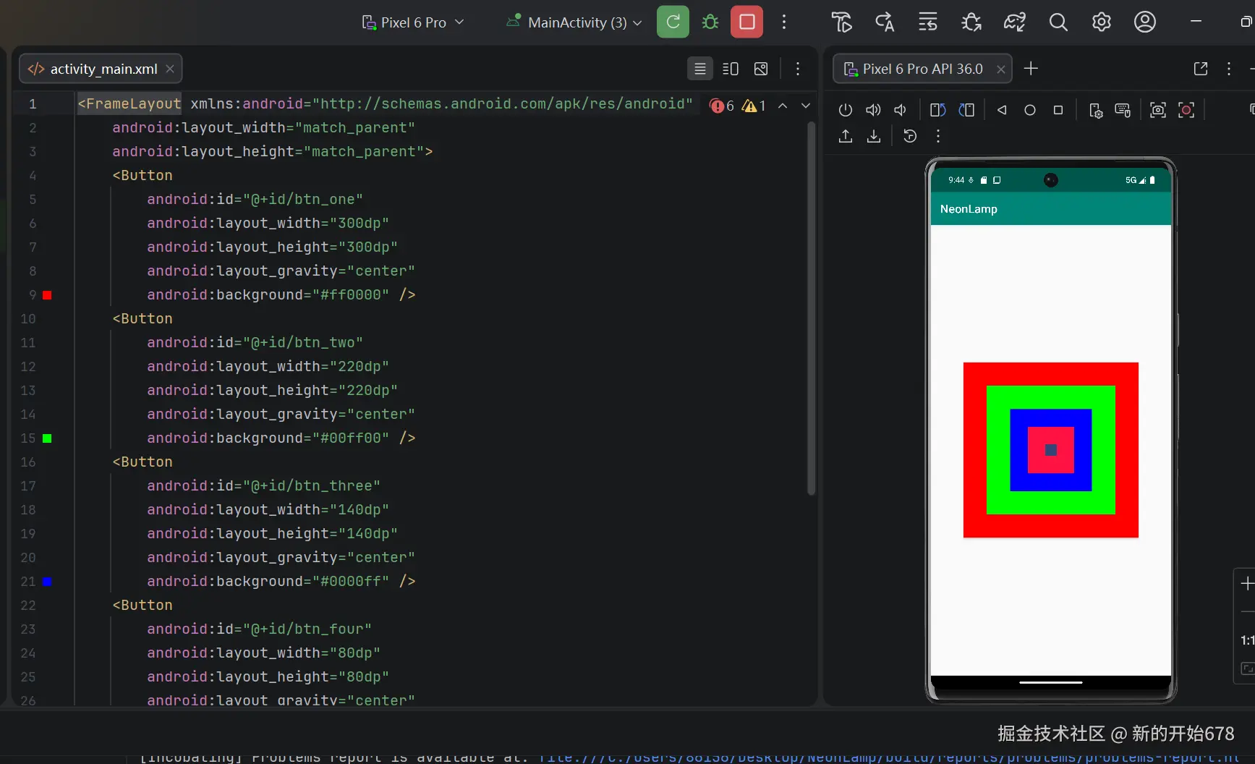This screenshot has width=1255, height=764.
Task: Click the line with @+id/btn_three
Action: point(263,486)
